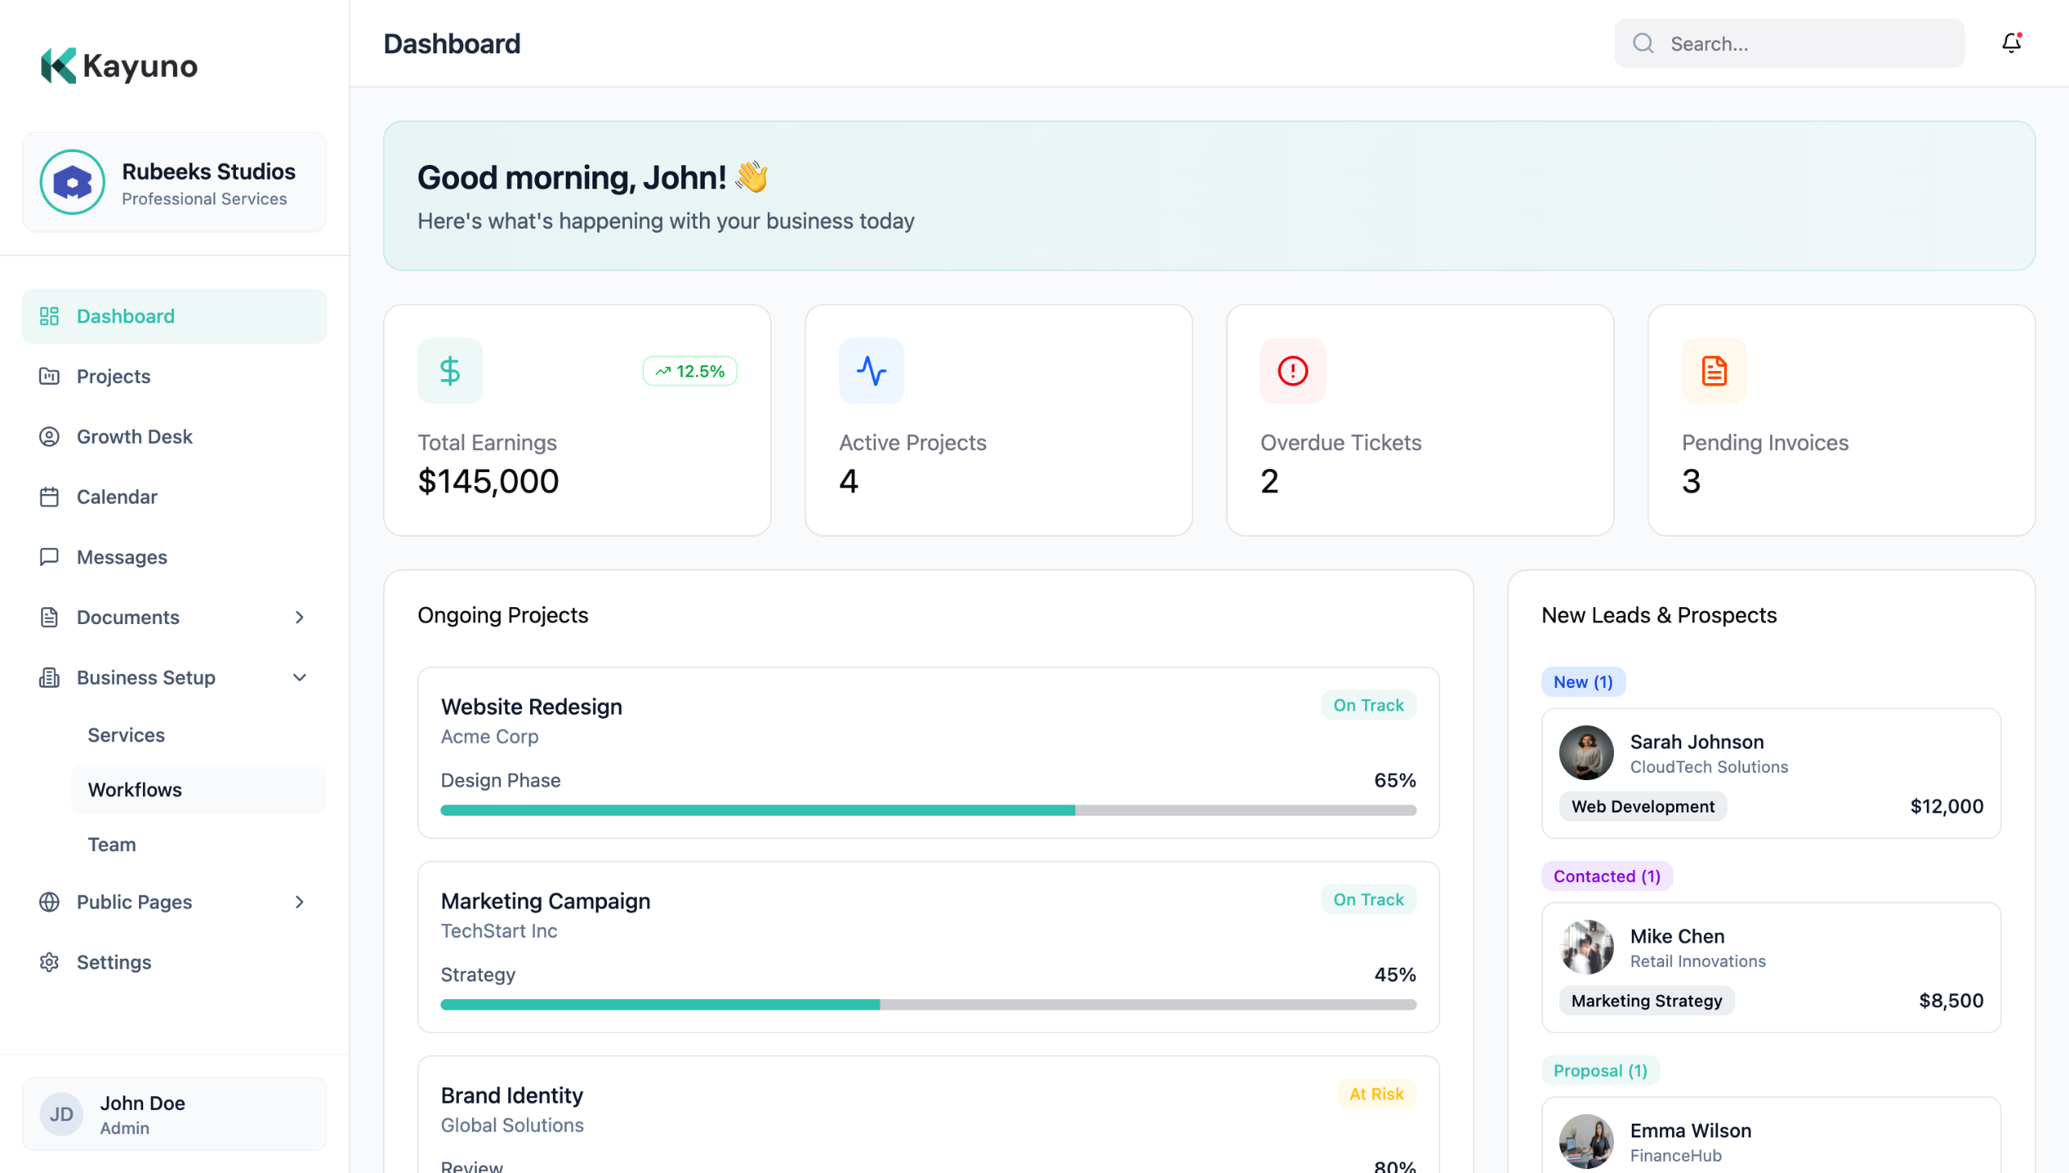Click the notification bell icon

2011,43
